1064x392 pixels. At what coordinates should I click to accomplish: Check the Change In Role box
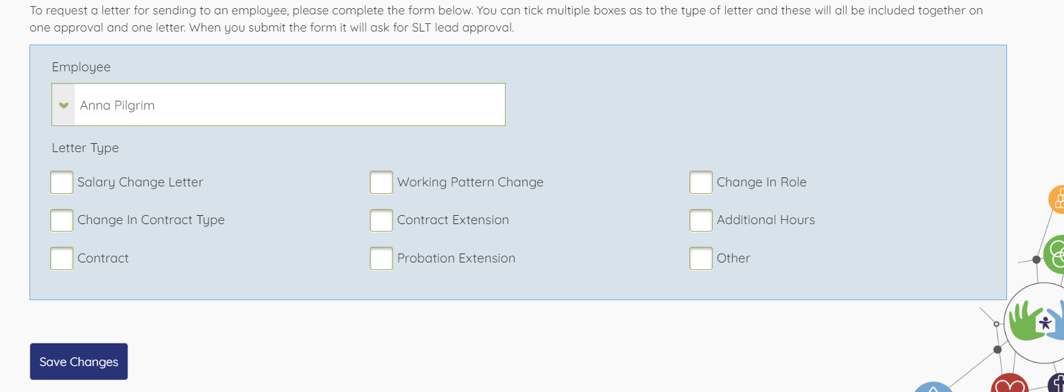(x=701, y=182)
